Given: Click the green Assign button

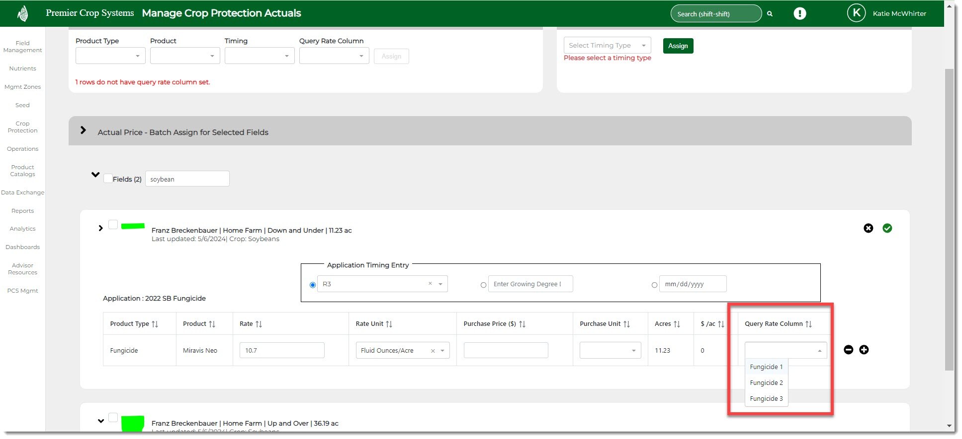Looking at the screenshot, I should pos(678,46).
